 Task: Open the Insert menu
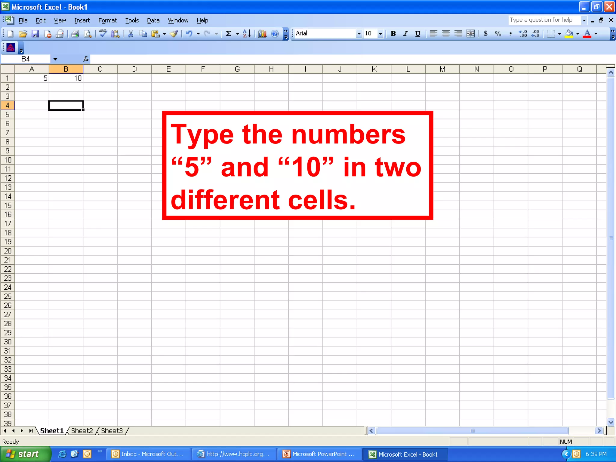[82, 20]
